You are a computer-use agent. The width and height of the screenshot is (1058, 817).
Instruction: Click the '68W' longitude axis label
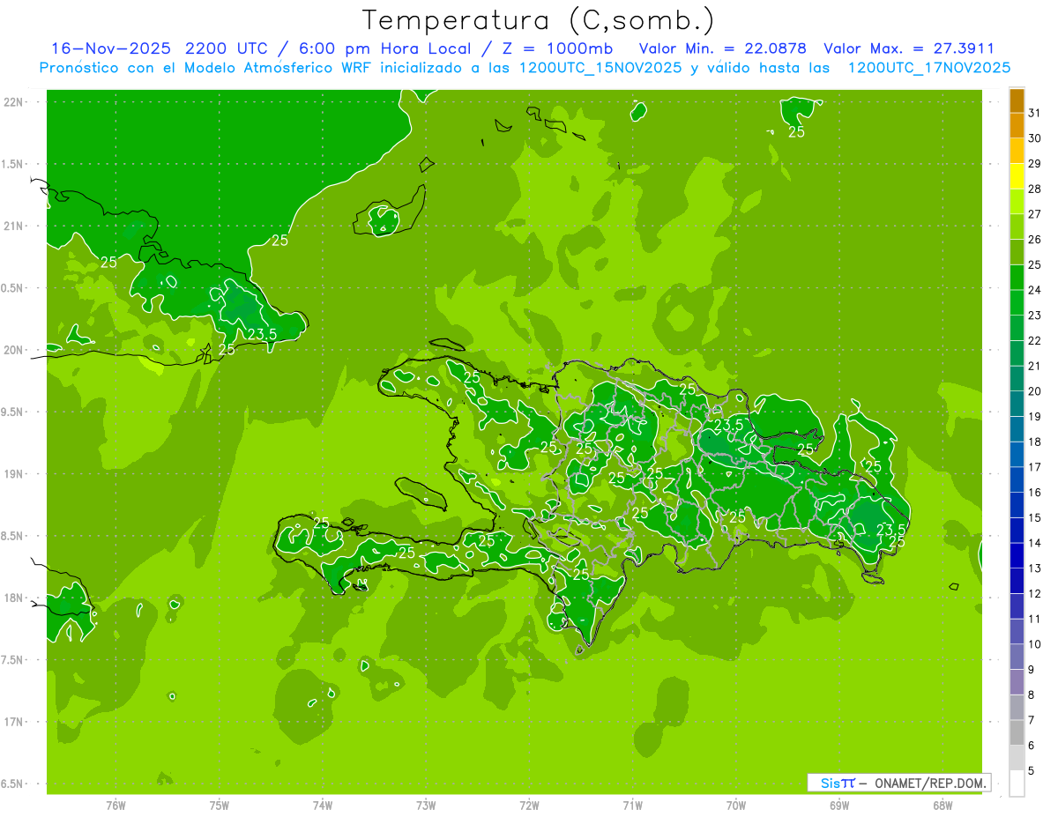(942, 805)
